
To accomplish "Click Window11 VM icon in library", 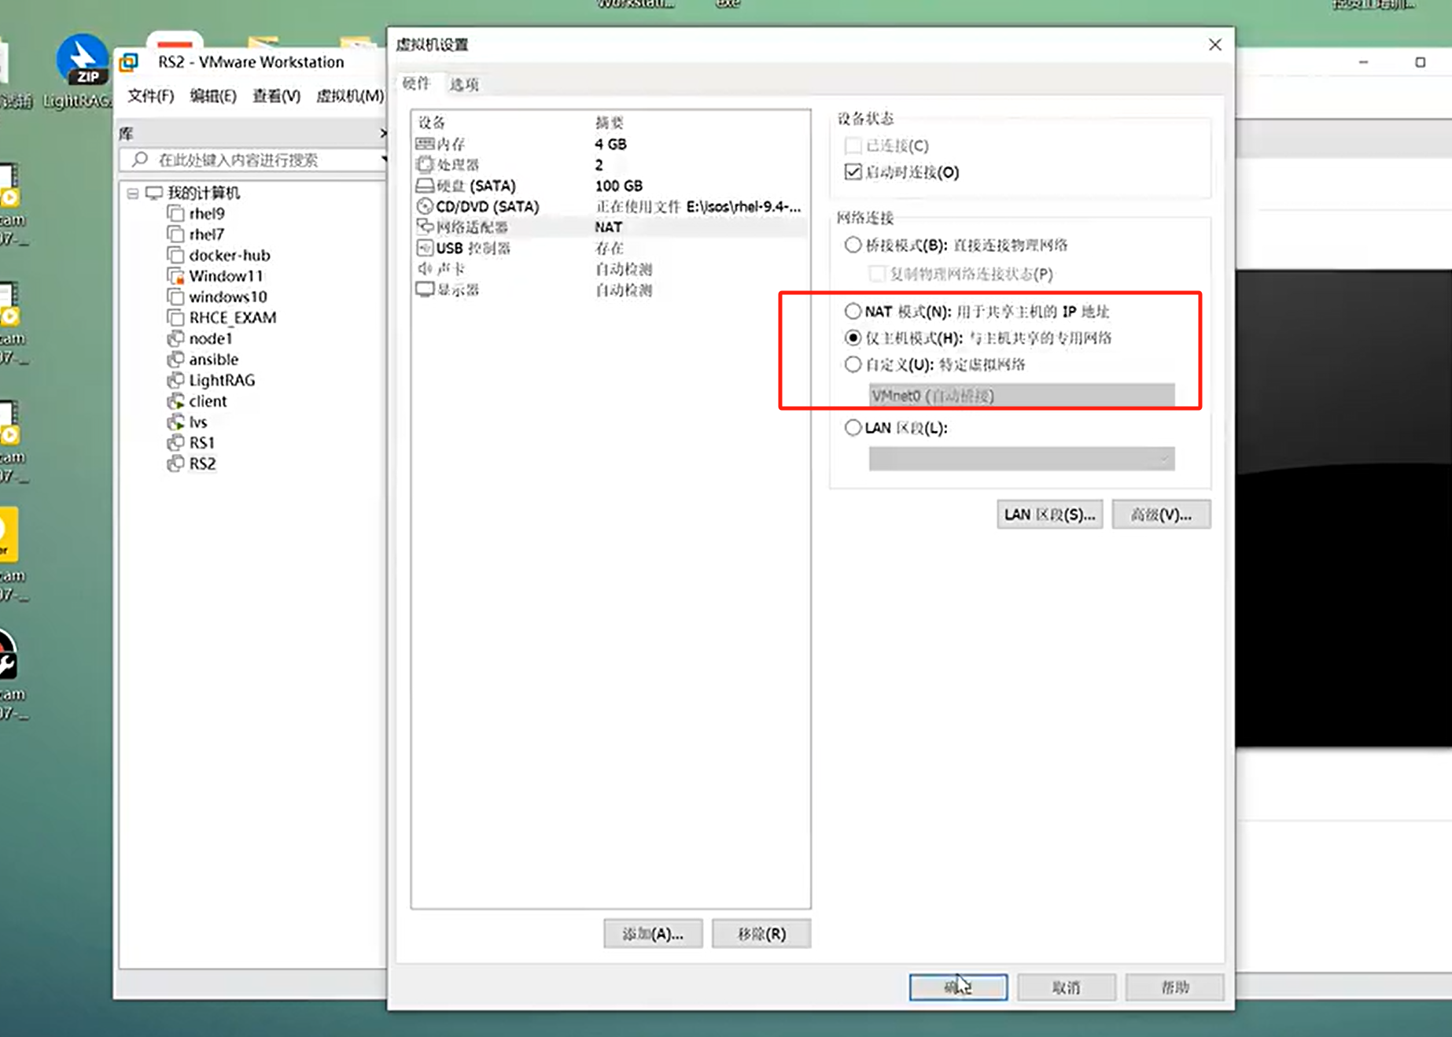I will coord(175,276).
